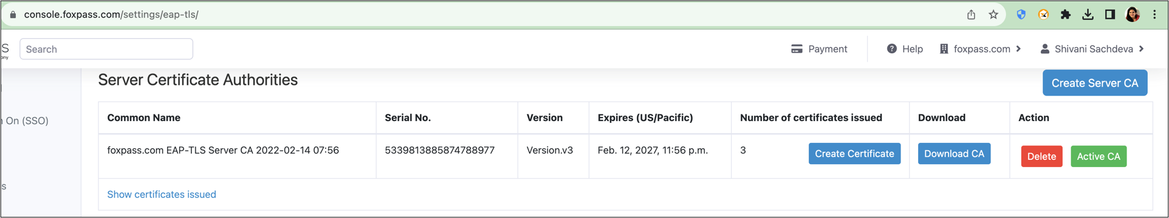The width and height of the screenshot is (1169, 218).
Task: Open the browser three-dot menu
Action: (x=1154, y=15)
